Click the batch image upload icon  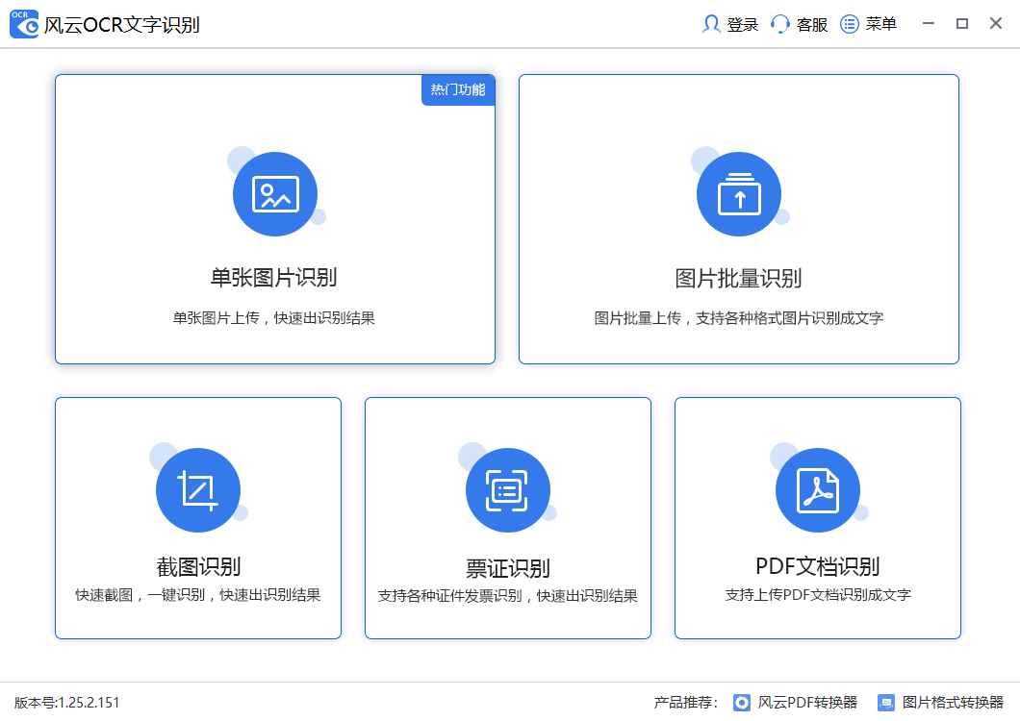pos(739,194)
